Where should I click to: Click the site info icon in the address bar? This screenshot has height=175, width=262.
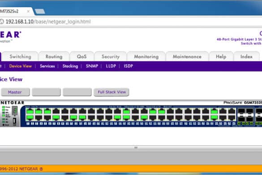click(2, 22)
